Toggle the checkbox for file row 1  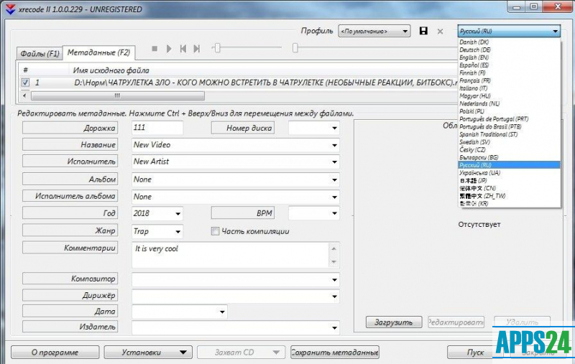pyautogui.click(x=25, y=83)
